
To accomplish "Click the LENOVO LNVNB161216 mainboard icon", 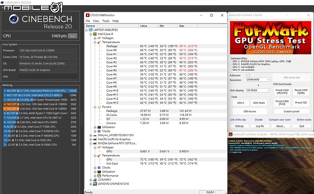I will pos(95,184).
